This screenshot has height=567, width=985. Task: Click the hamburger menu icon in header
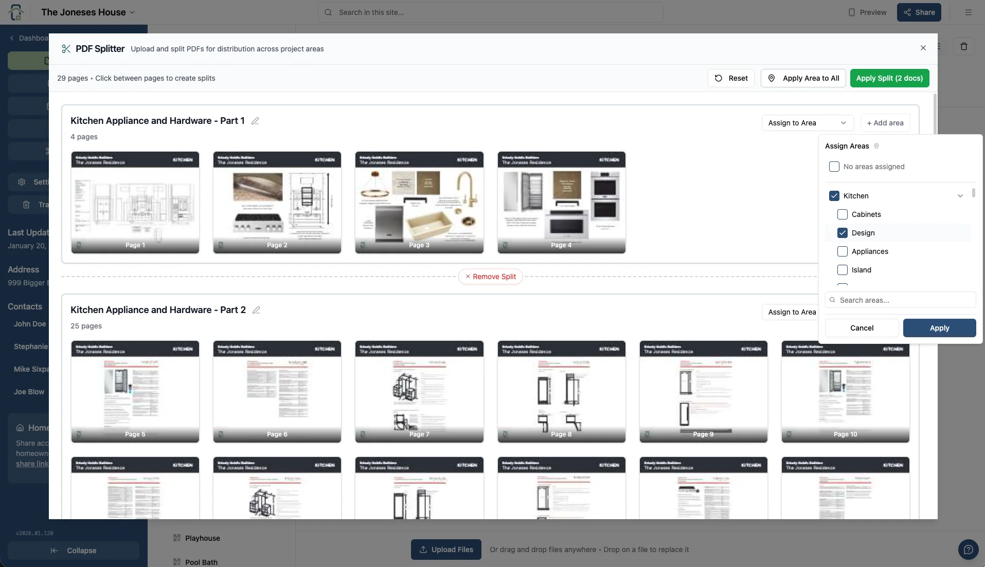pos(968,12)
